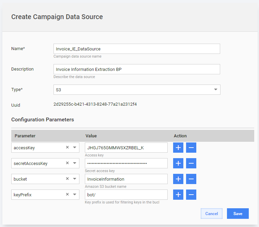The height and width of the screenshot is (227, 259).
Task: Click the 'Secret access key' hint text
Action: click(100, 171)
